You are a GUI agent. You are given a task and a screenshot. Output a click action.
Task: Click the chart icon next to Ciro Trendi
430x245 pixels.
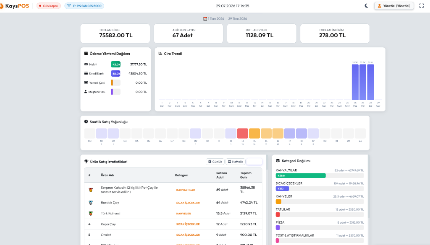point(160,53)
